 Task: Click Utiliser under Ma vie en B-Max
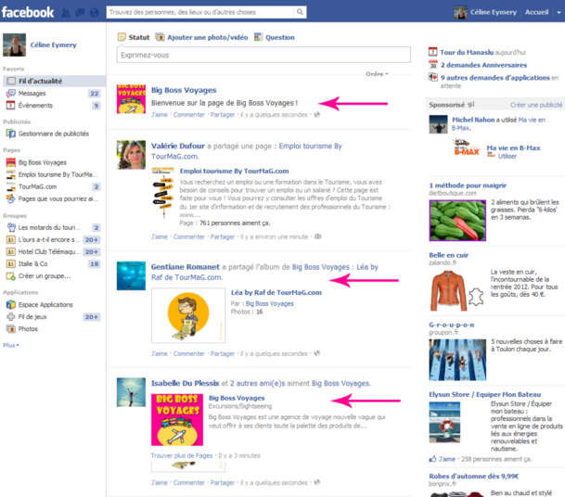click(x=507, y=156)
